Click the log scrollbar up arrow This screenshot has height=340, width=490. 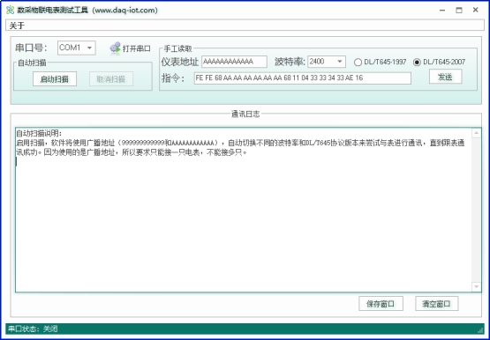point(476,133)
